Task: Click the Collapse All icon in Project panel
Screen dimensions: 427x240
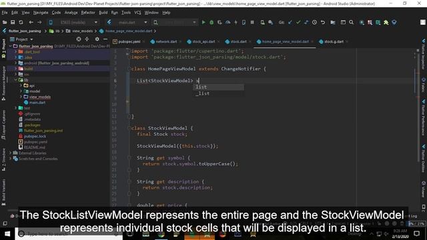Action: pyautogui.click(x=87, y=39)
